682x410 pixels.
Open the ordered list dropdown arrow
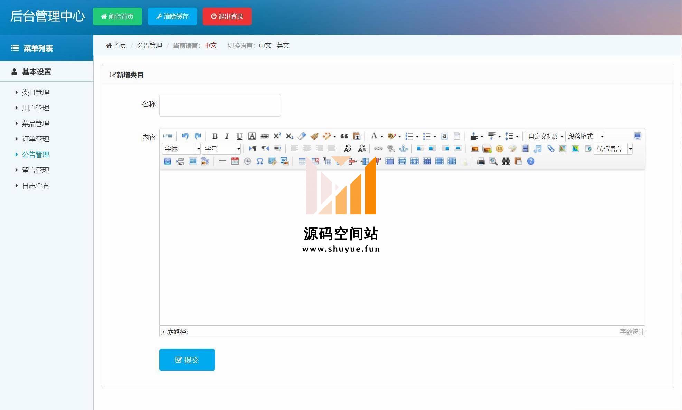tap(417, 137)
